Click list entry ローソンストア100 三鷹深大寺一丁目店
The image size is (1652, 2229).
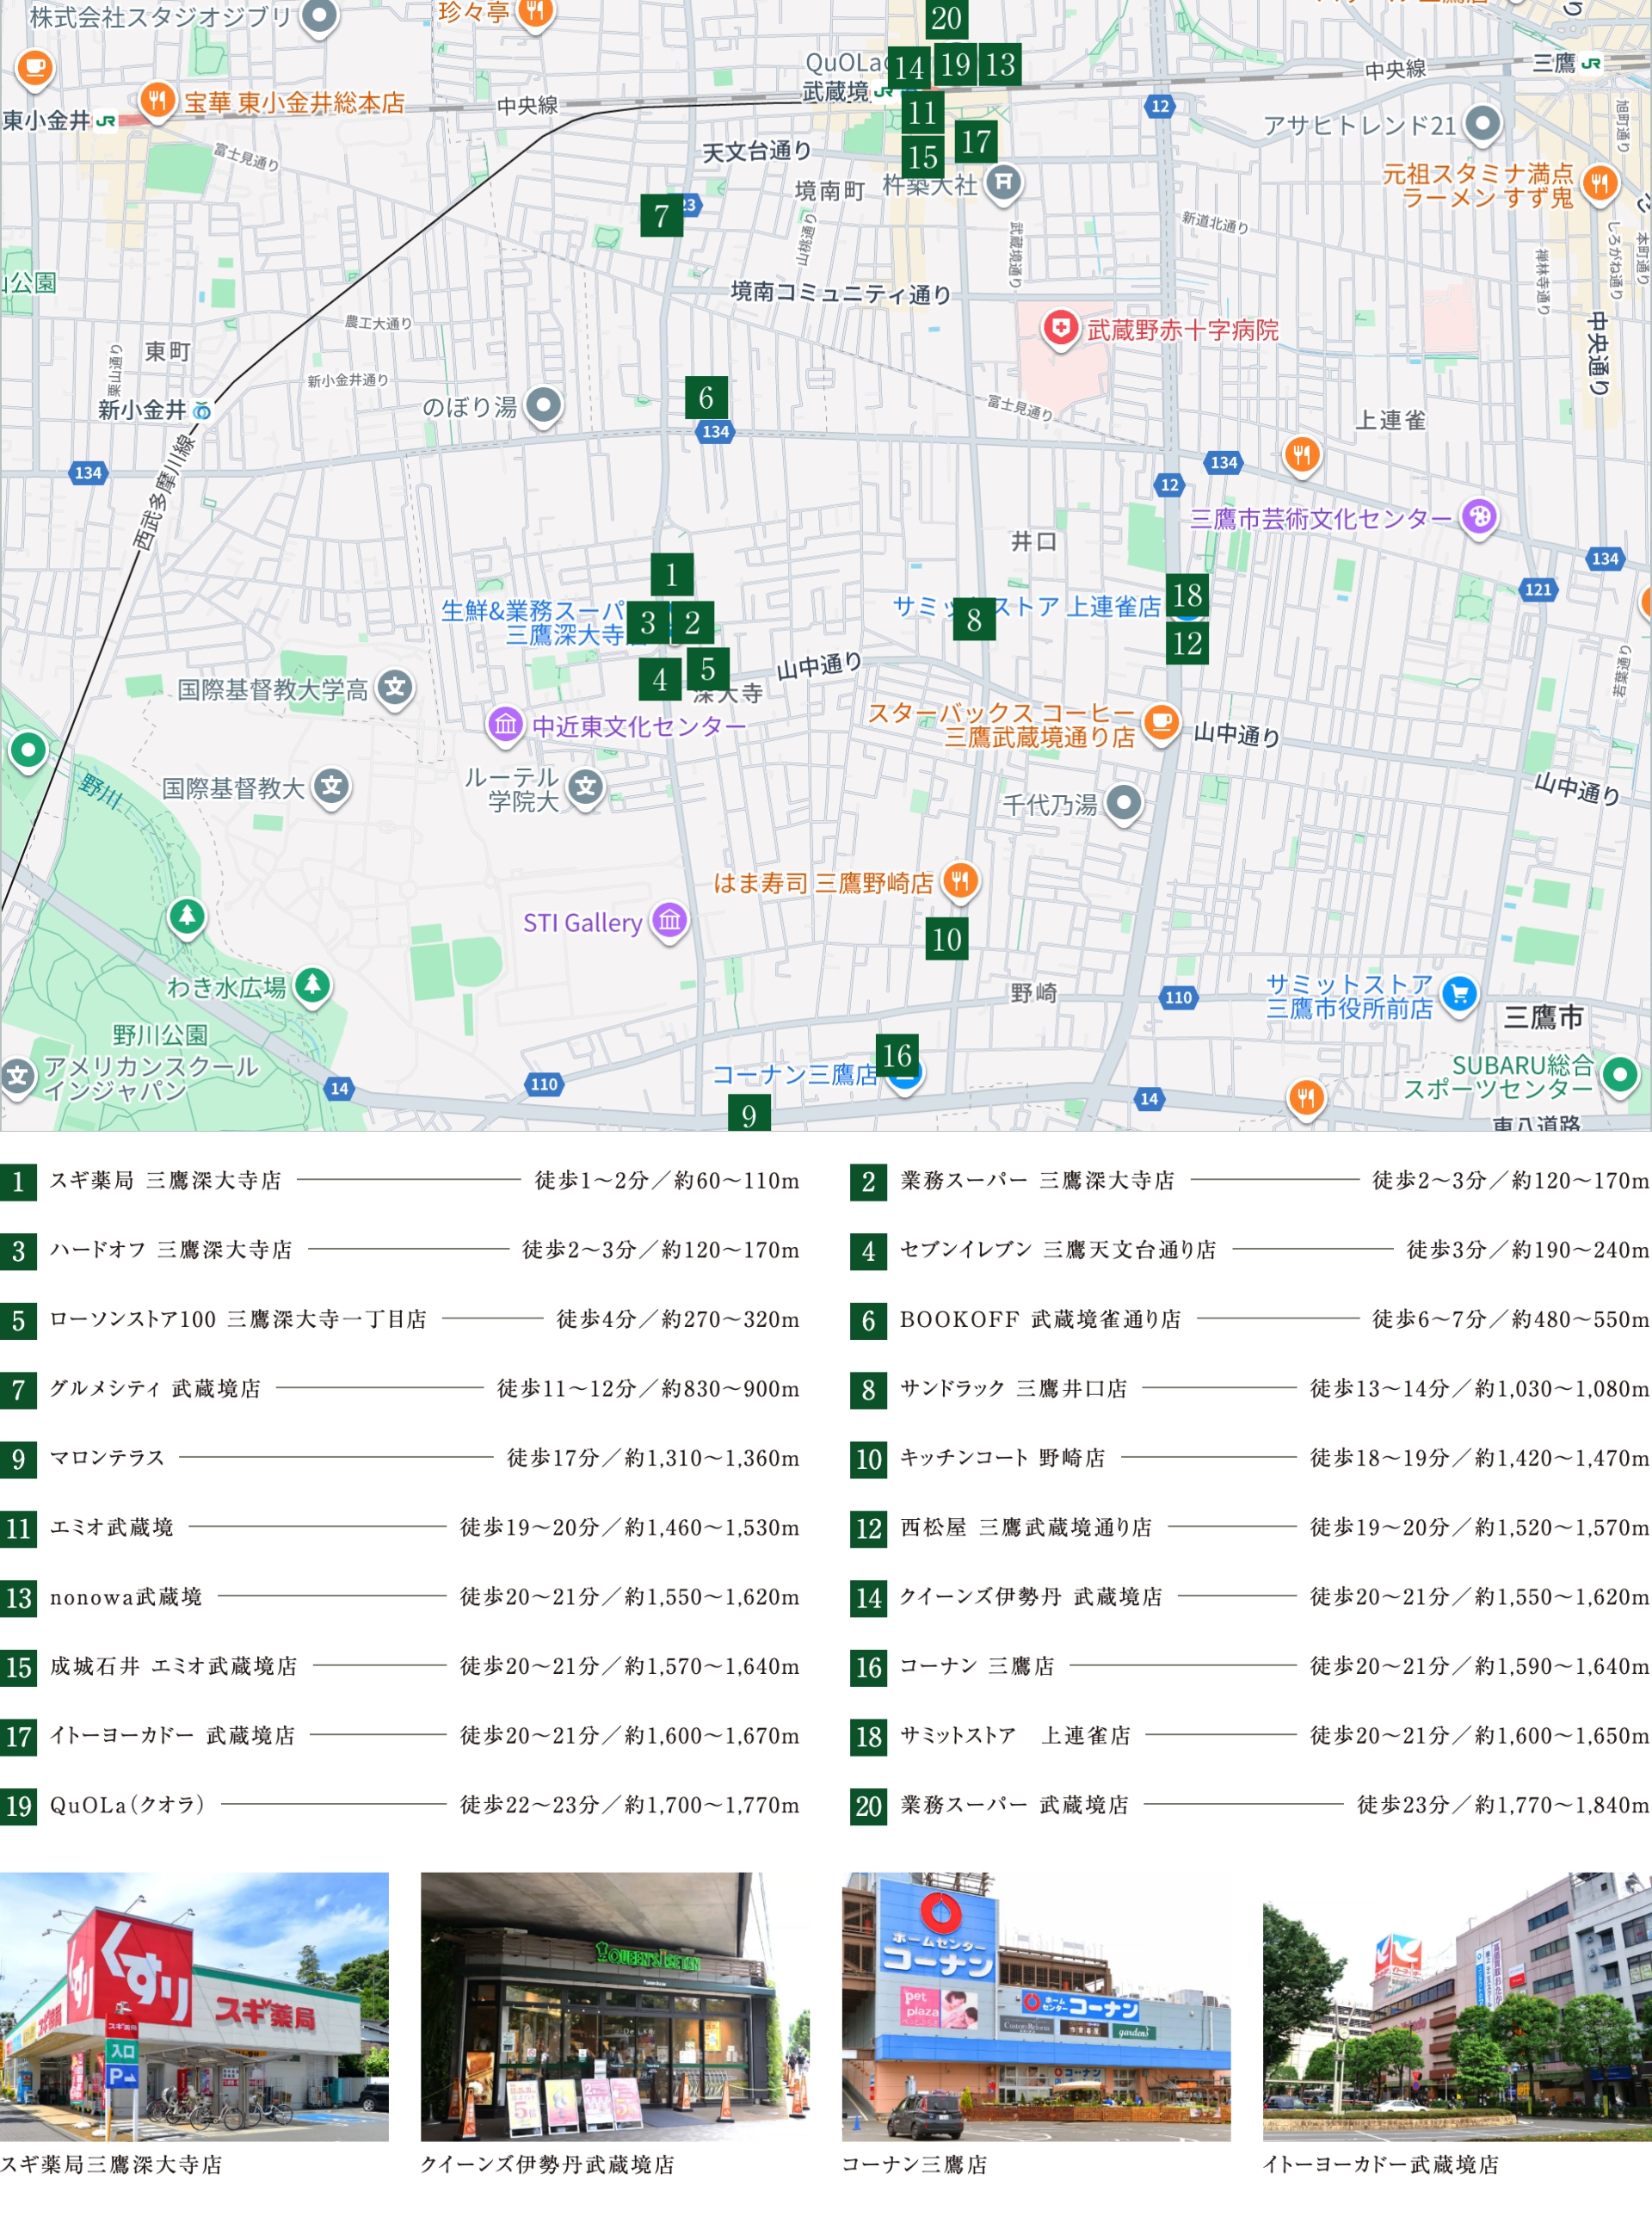(400, 1320)
